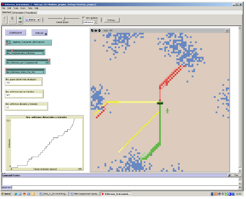Click the Edit pencil icon
The width and height of the screenshot is (246, 199).
tap(4, 19)
